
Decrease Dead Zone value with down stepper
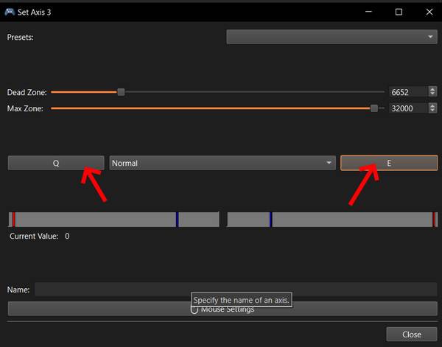click(x=432, y=94)
